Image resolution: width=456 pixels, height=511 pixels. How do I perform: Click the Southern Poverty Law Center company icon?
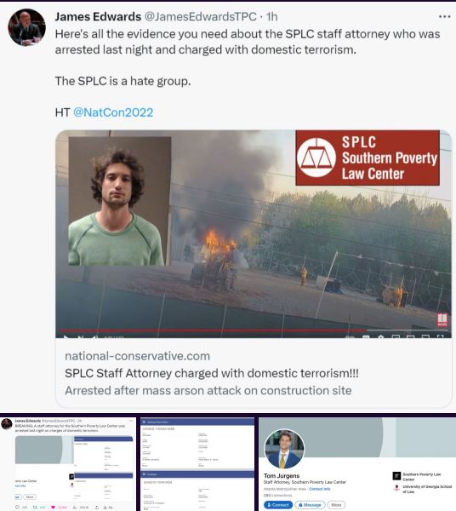396,476
